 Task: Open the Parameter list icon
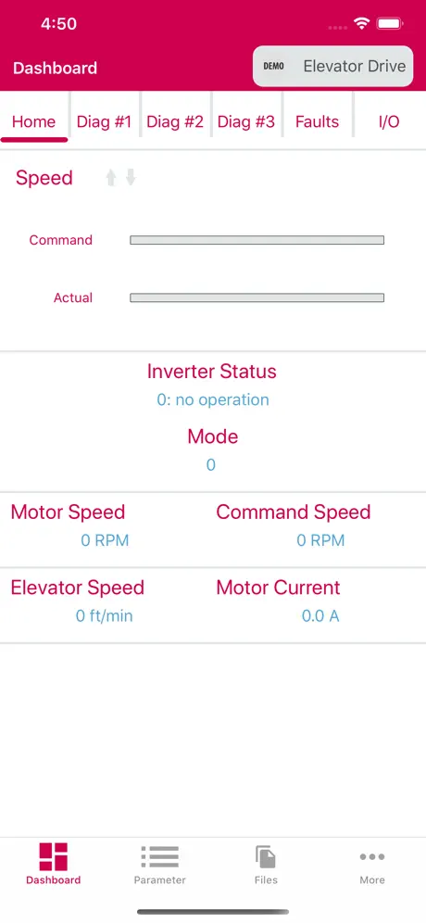[x=159, y=856]
